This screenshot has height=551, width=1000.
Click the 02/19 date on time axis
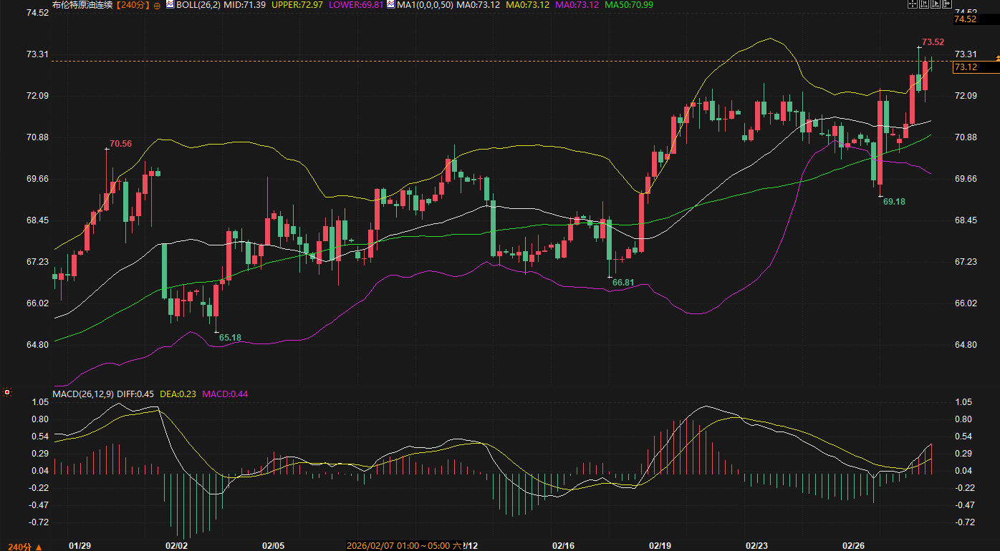(660, 545)
